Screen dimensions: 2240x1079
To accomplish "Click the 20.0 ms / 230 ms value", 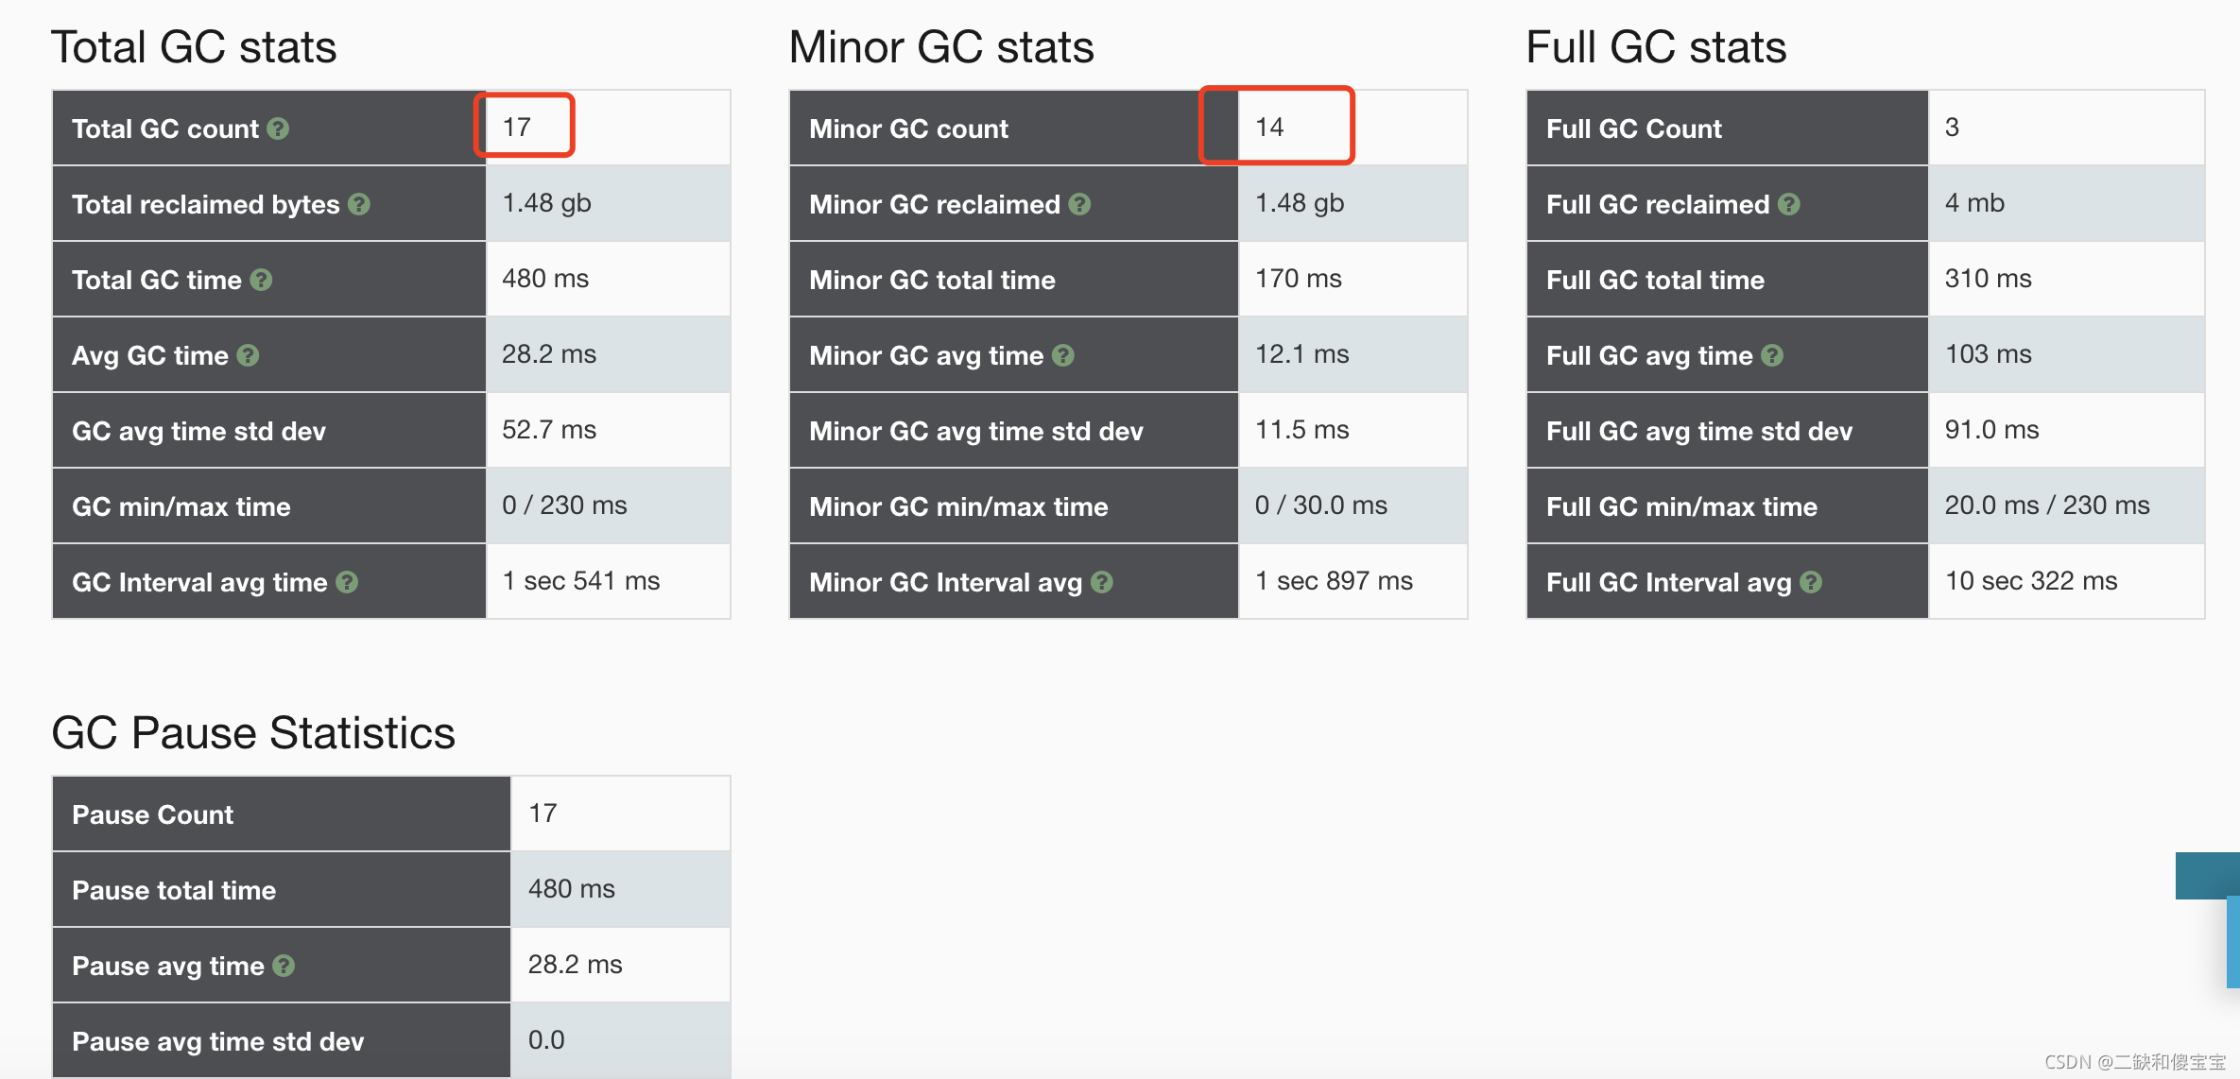I will coord(2047,505).
